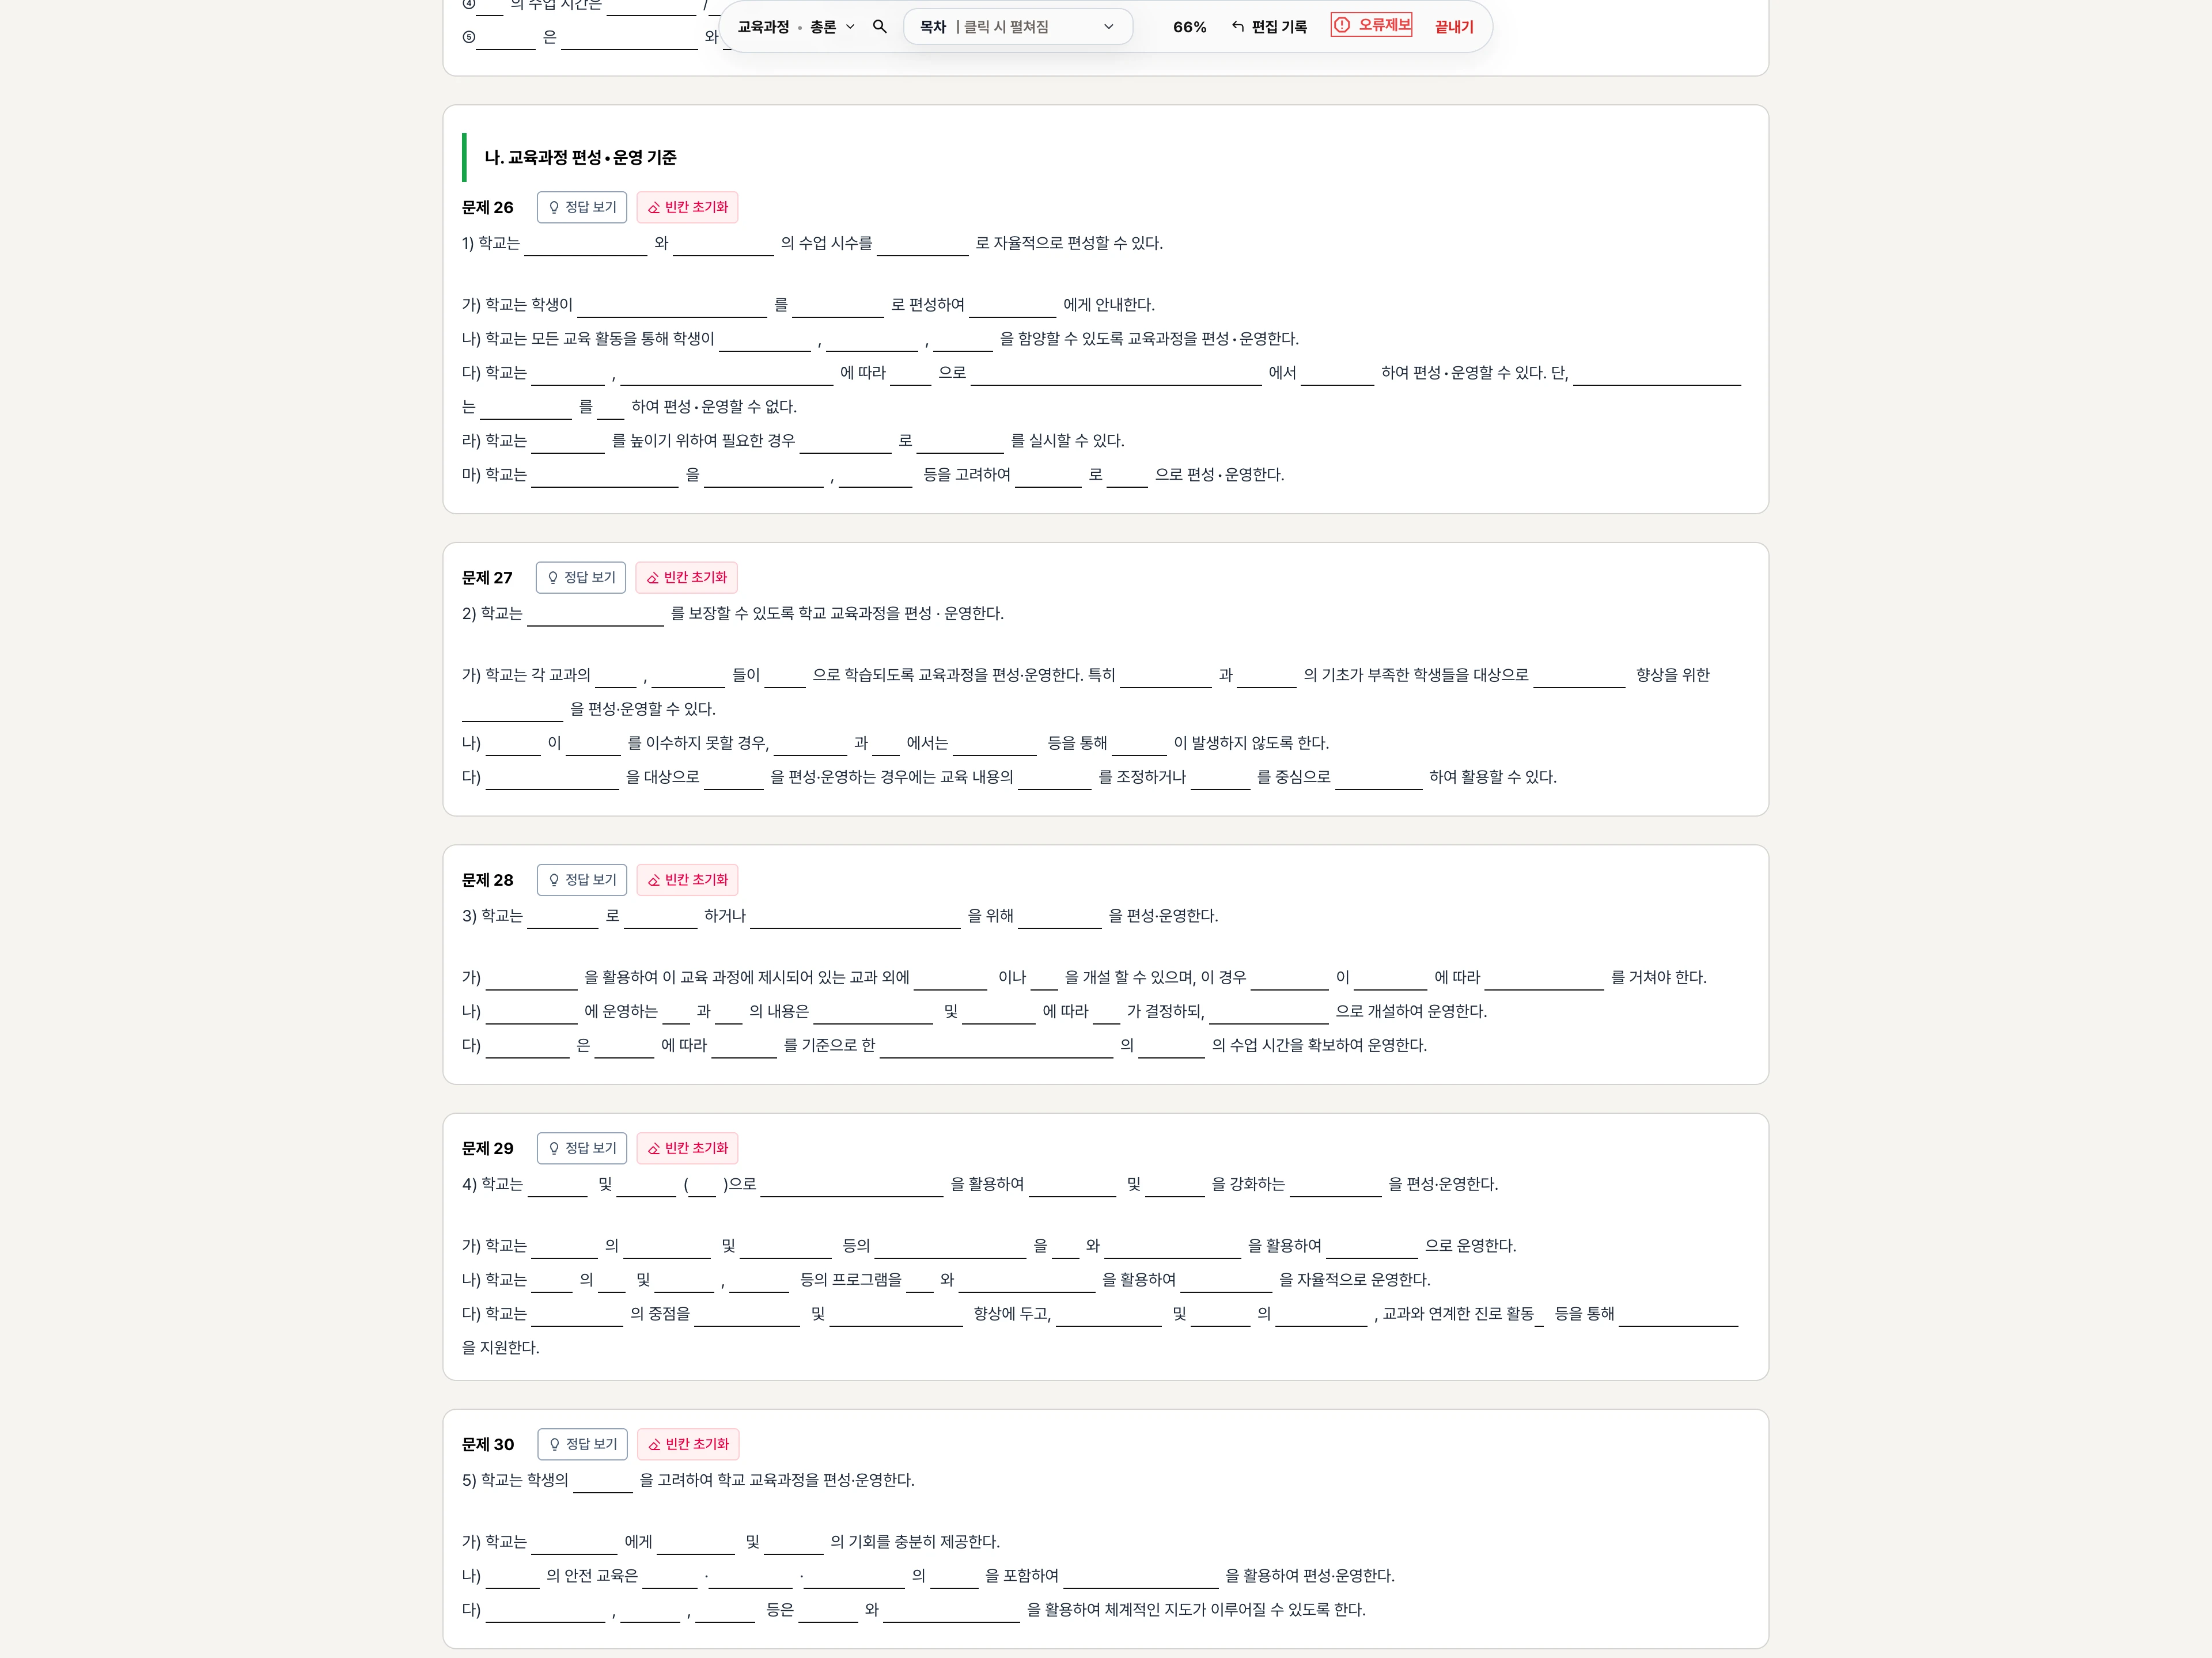The width and height of the screenshot is (2212, 1658).
Task: Click the 66% zoom indicator
Action: coord(1189,27)
